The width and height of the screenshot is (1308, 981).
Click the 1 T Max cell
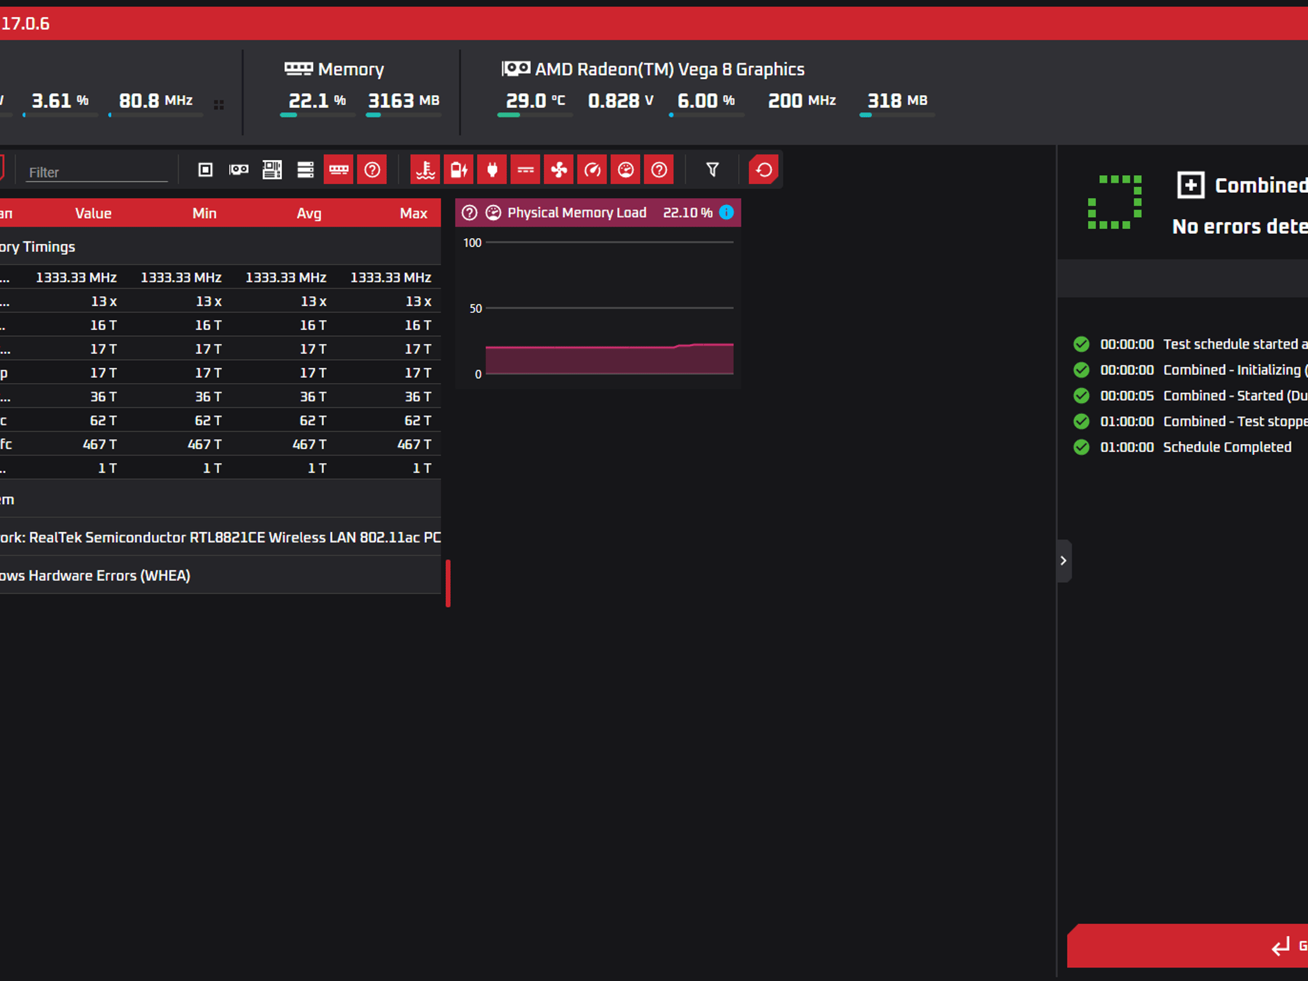(422, 468)
